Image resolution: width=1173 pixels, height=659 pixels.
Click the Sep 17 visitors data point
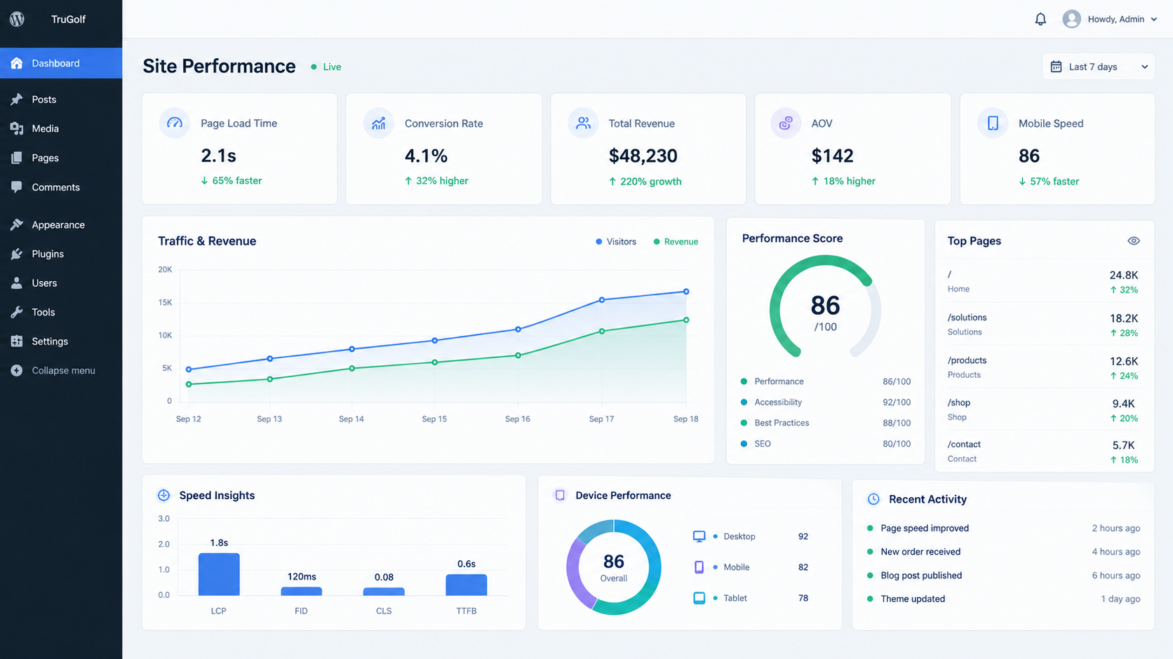[602, 300]
